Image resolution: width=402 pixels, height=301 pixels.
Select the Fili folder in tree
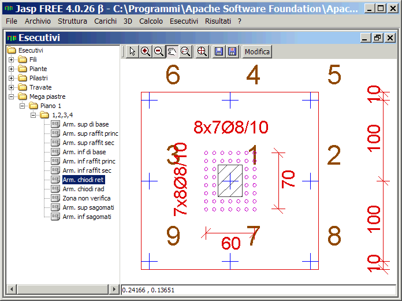tap(33, 60)
